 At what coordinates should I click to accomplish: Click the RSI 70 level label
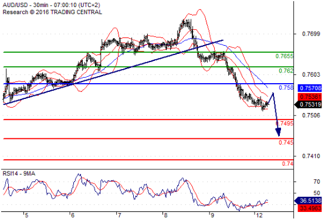pos(317,182)
